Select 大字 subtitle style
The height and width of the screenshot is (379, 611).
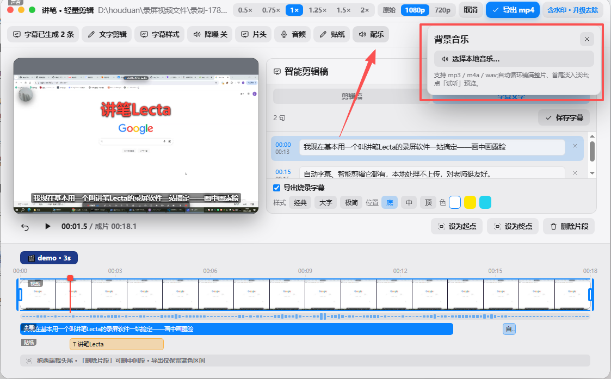click(x=325, y=202)
